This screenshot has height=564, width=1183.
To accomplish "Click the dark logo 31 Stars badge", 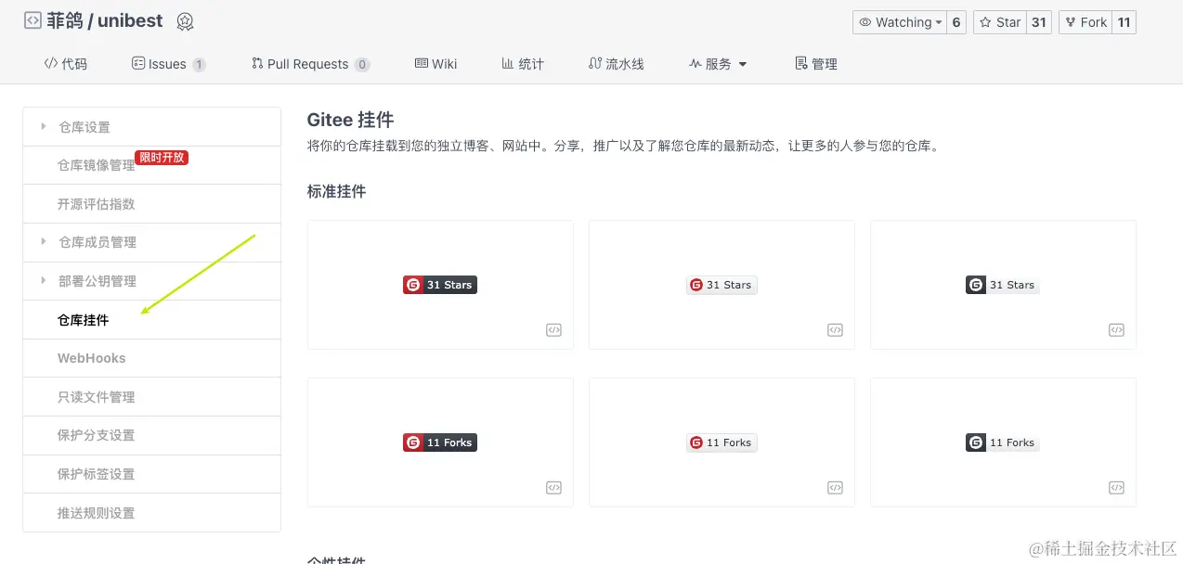I will pos(1003,285).
